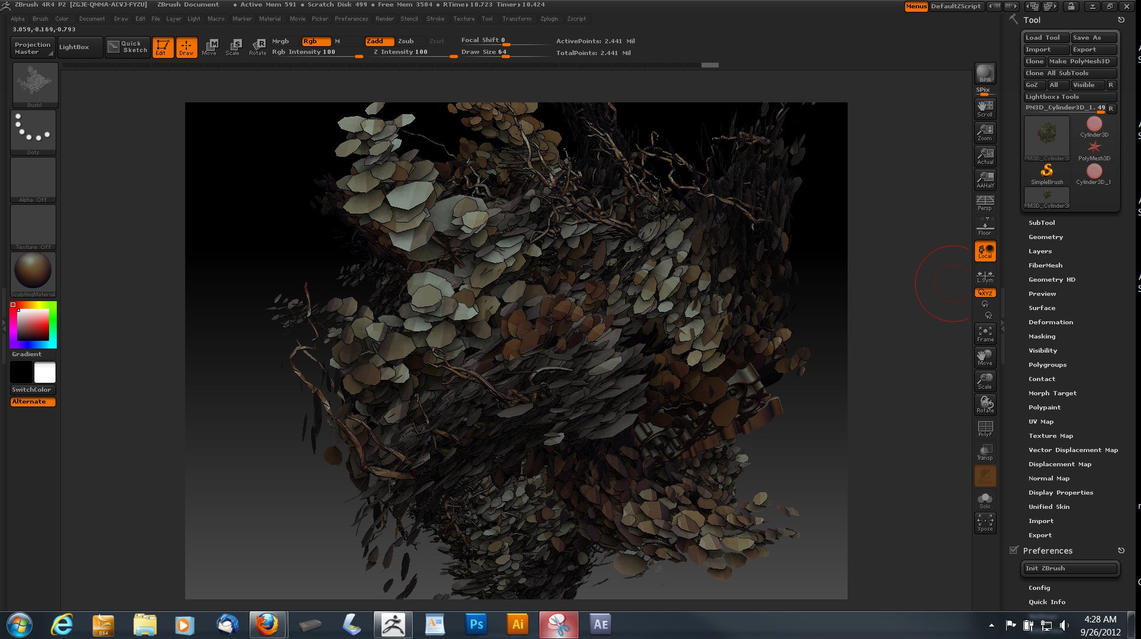Toggle XYZ rotation mode

tap(985, 292)
